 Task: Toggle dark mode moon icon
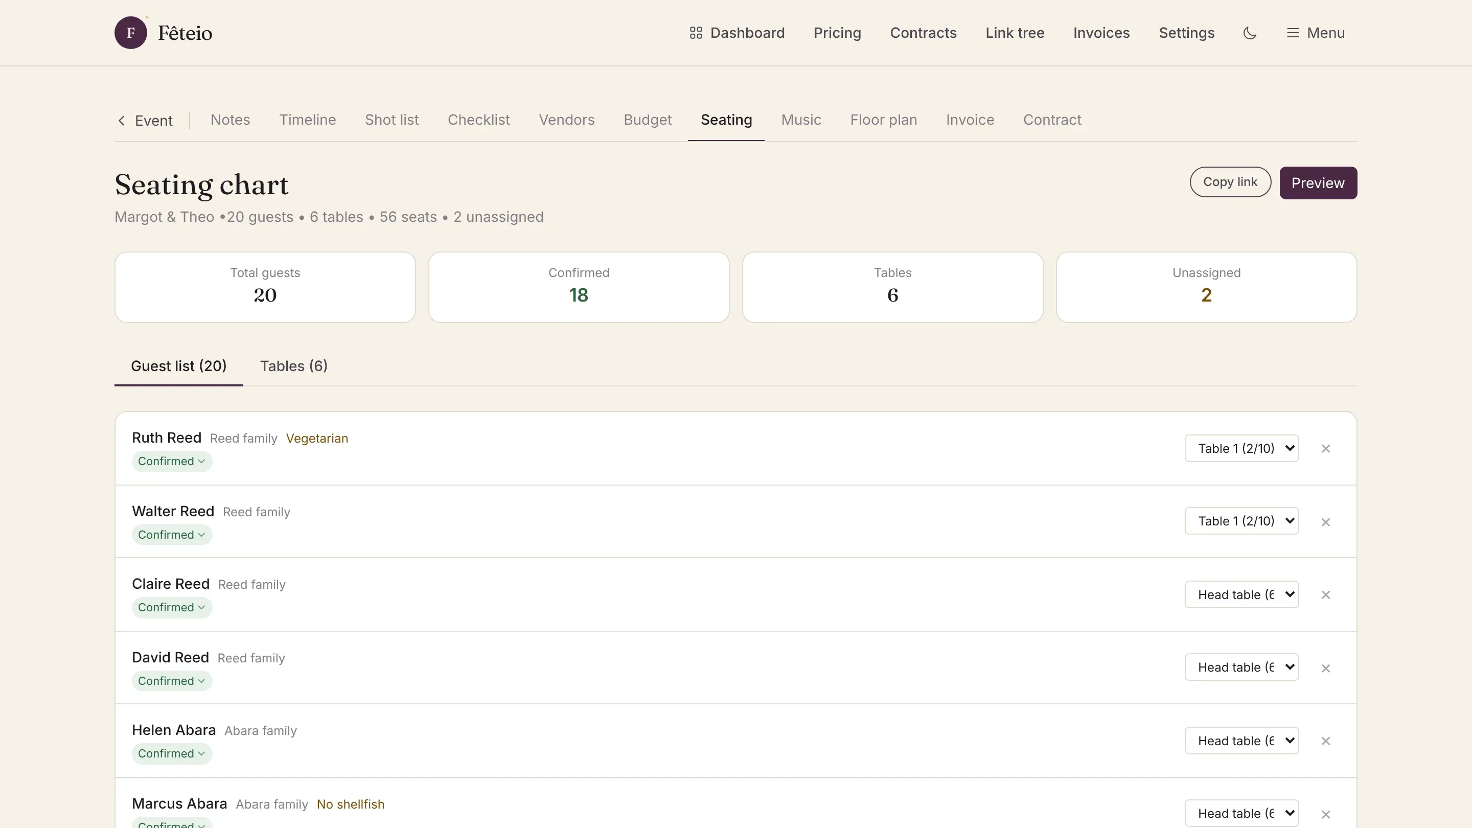coord(1250,33)
